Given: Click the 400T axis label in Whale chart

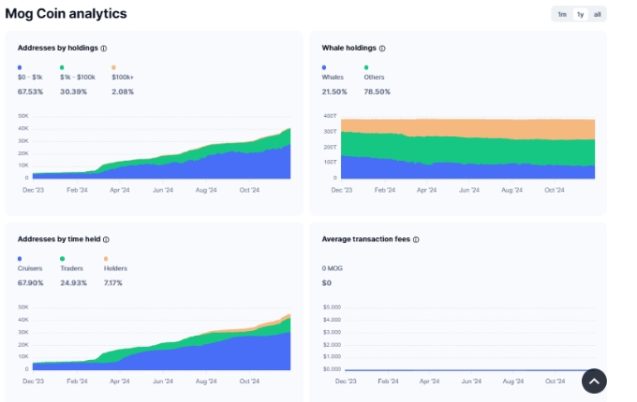Looking at the screenshot, I should (x=330, y=116).
